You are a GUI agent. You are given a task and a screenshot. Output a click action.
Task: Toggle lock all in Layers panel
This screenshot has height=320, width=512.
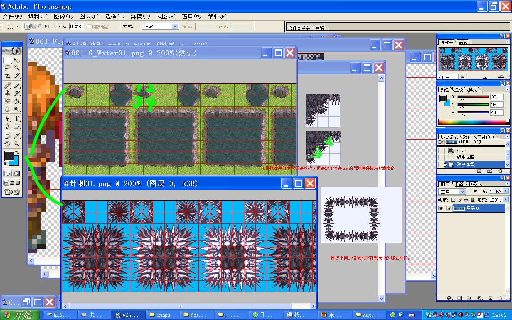[473, 200]
